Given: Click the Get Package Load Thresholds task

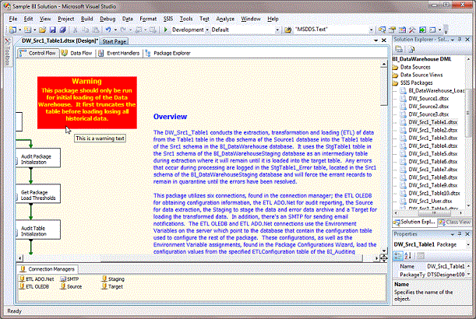Looking at the screenshot, I should [x=38, y=194].
